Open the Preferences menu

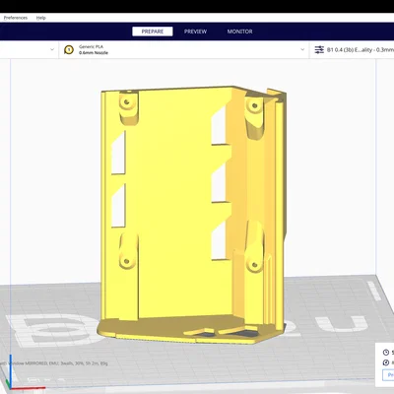click(x=16, y=18)
